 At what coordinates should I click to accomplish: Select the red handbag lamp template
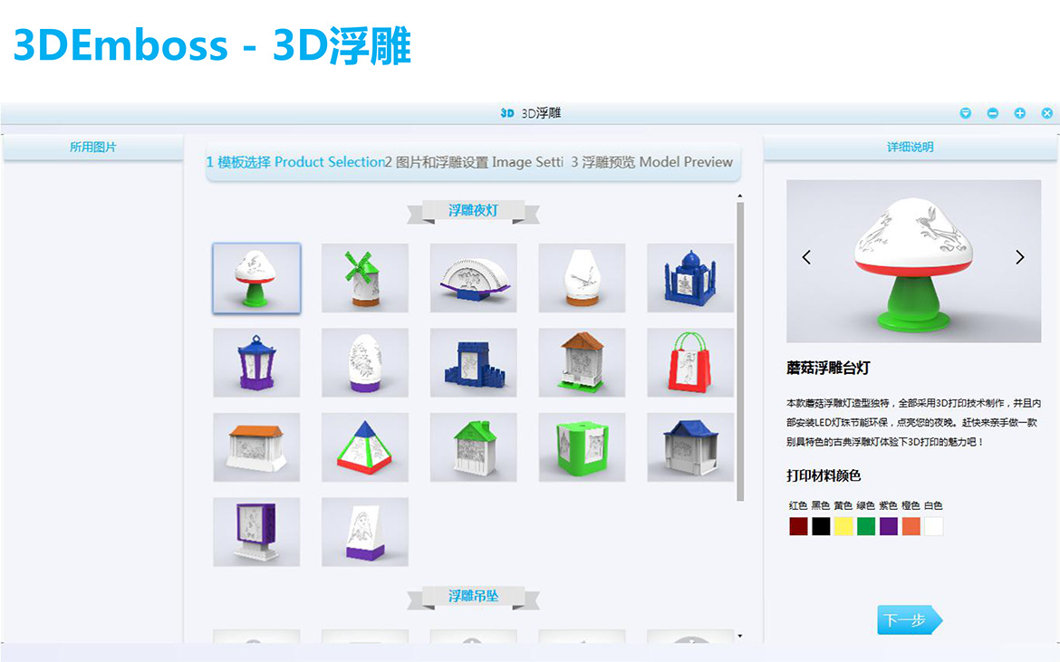click(x=690, y=363)
